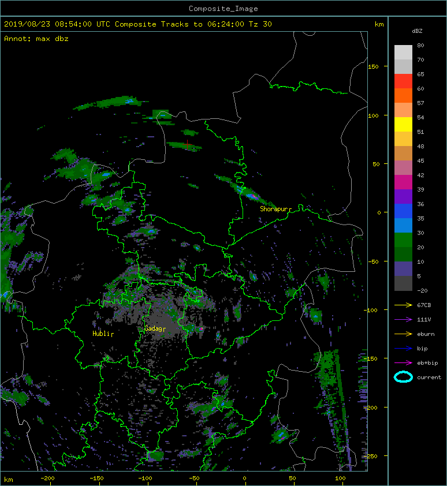447x486 pixels.
Task: Select the dark green 20–10 dBZ swatch
Action: (x=403, y=255)
